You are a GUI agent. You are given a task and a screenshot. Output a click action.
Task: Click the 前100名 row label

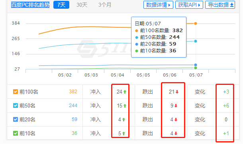click(29, 92)
